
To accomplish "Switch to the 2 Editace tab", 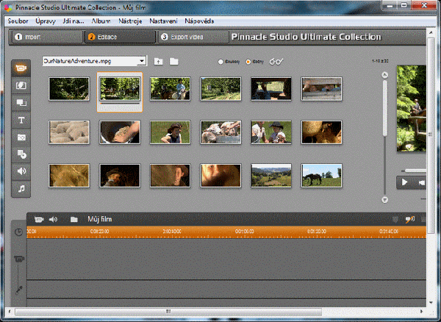I will click(120, 37).
